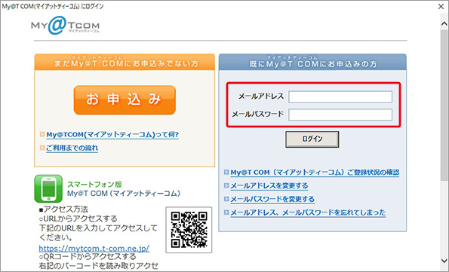Click scrollbar down arrow

coord(444,261)
